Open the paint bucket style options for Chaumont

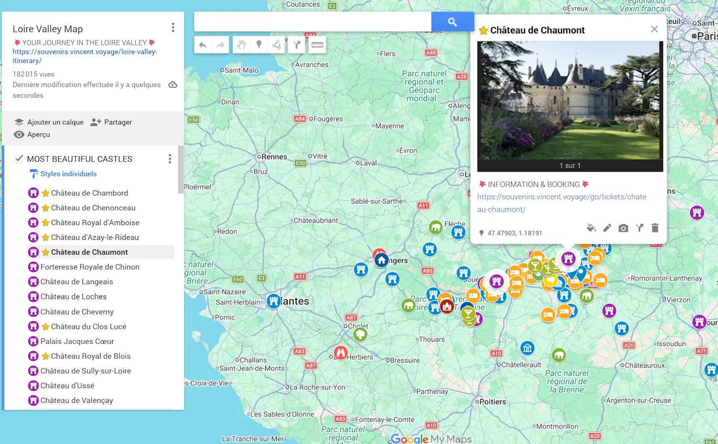(x=591, y=228)
